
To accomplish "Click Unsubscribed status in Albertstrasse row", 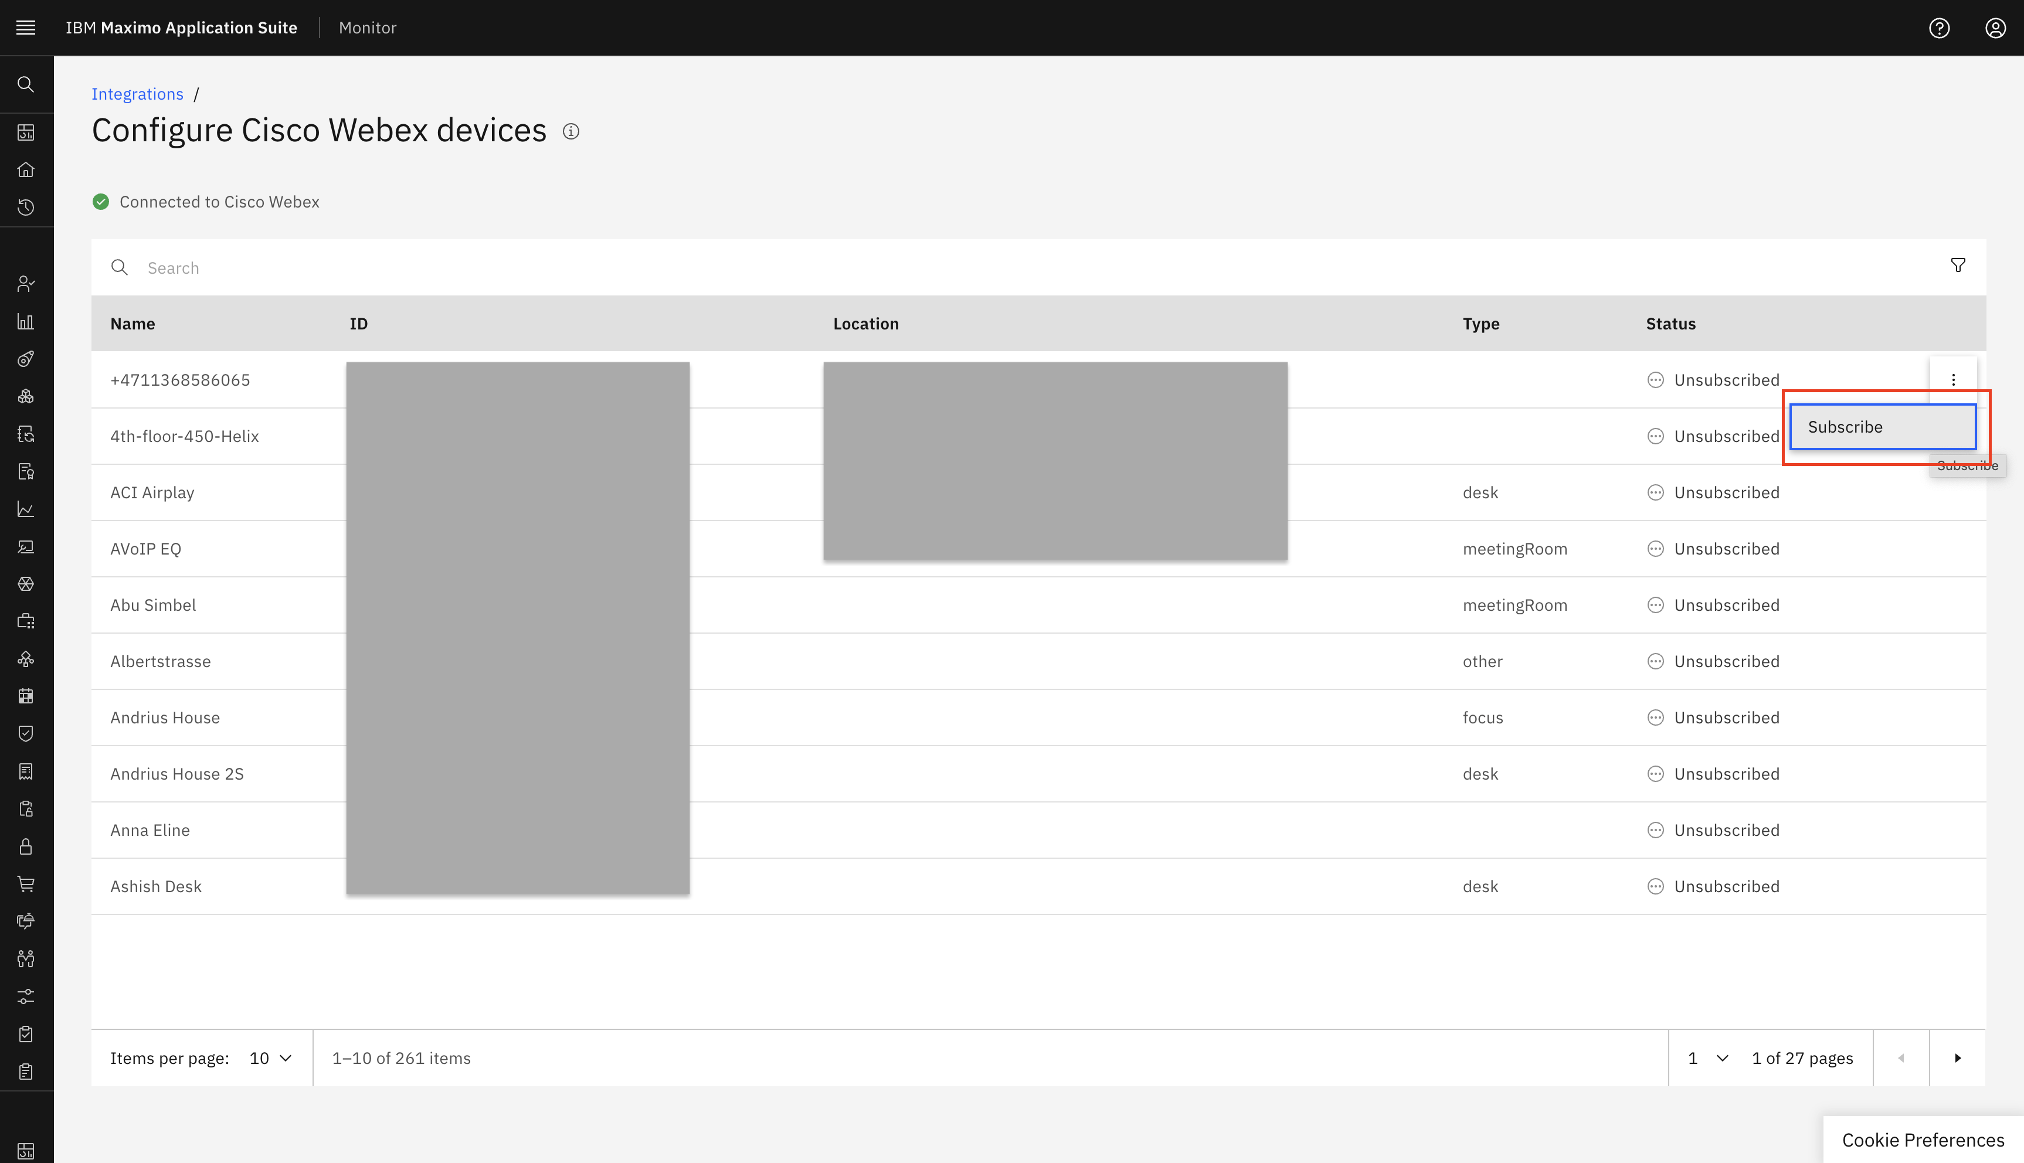I will tap(1726, 661).
